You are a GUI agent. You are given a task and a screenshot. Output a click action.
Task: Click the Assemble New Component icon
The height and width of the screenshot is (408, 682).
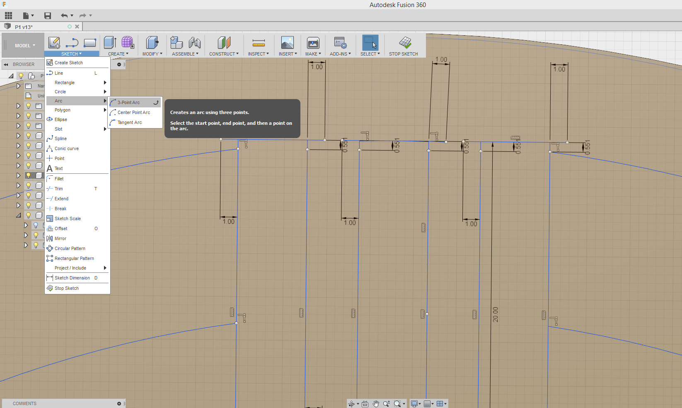click(x=177, y=42)
